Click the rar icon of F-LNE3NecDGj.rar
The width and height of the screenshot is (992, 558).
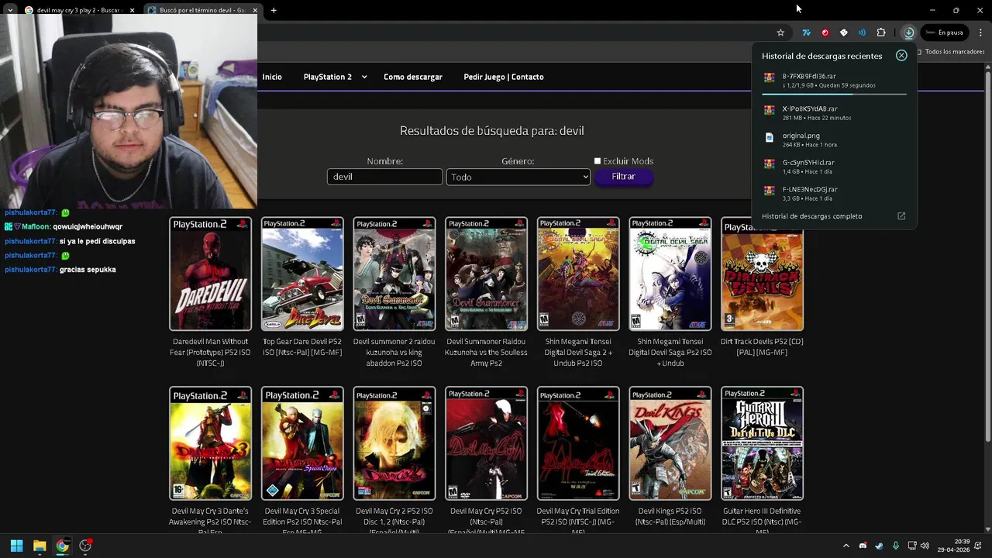click(x=769, y=191)
